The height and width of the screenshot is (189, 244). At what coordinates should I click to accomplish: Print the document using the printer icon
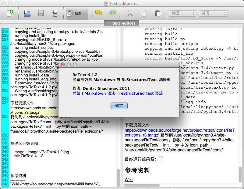tap(55, 13)
